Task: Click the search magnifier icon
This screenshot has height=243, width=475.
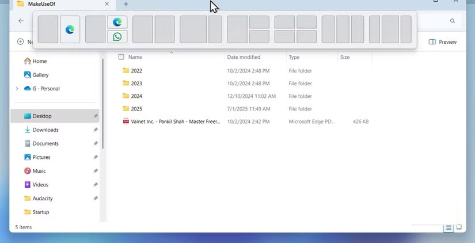Action: point(453,21)
